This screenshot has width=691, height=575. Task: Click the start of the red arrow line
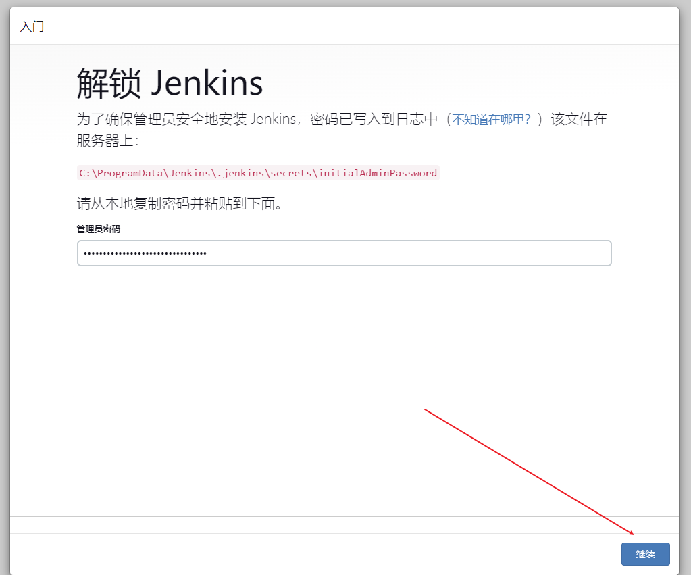(426, 409)
